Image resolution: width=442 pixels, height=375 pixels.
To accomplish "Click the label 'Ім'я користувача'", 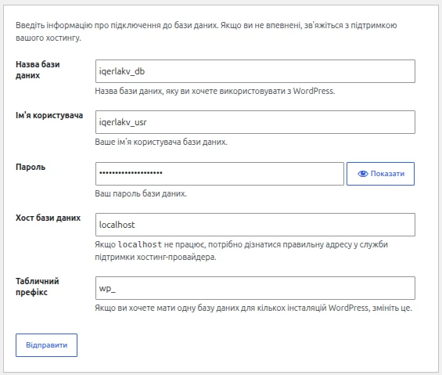I will pyautogui.click(x=49, y=115).
